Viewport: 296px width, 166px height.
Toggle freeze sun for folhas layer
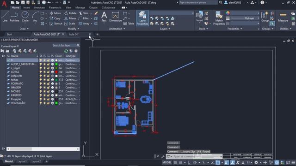point(44,80)
